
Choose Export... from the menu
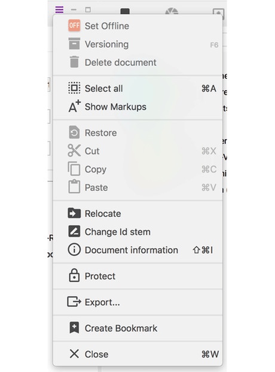[x=137, y=302]
